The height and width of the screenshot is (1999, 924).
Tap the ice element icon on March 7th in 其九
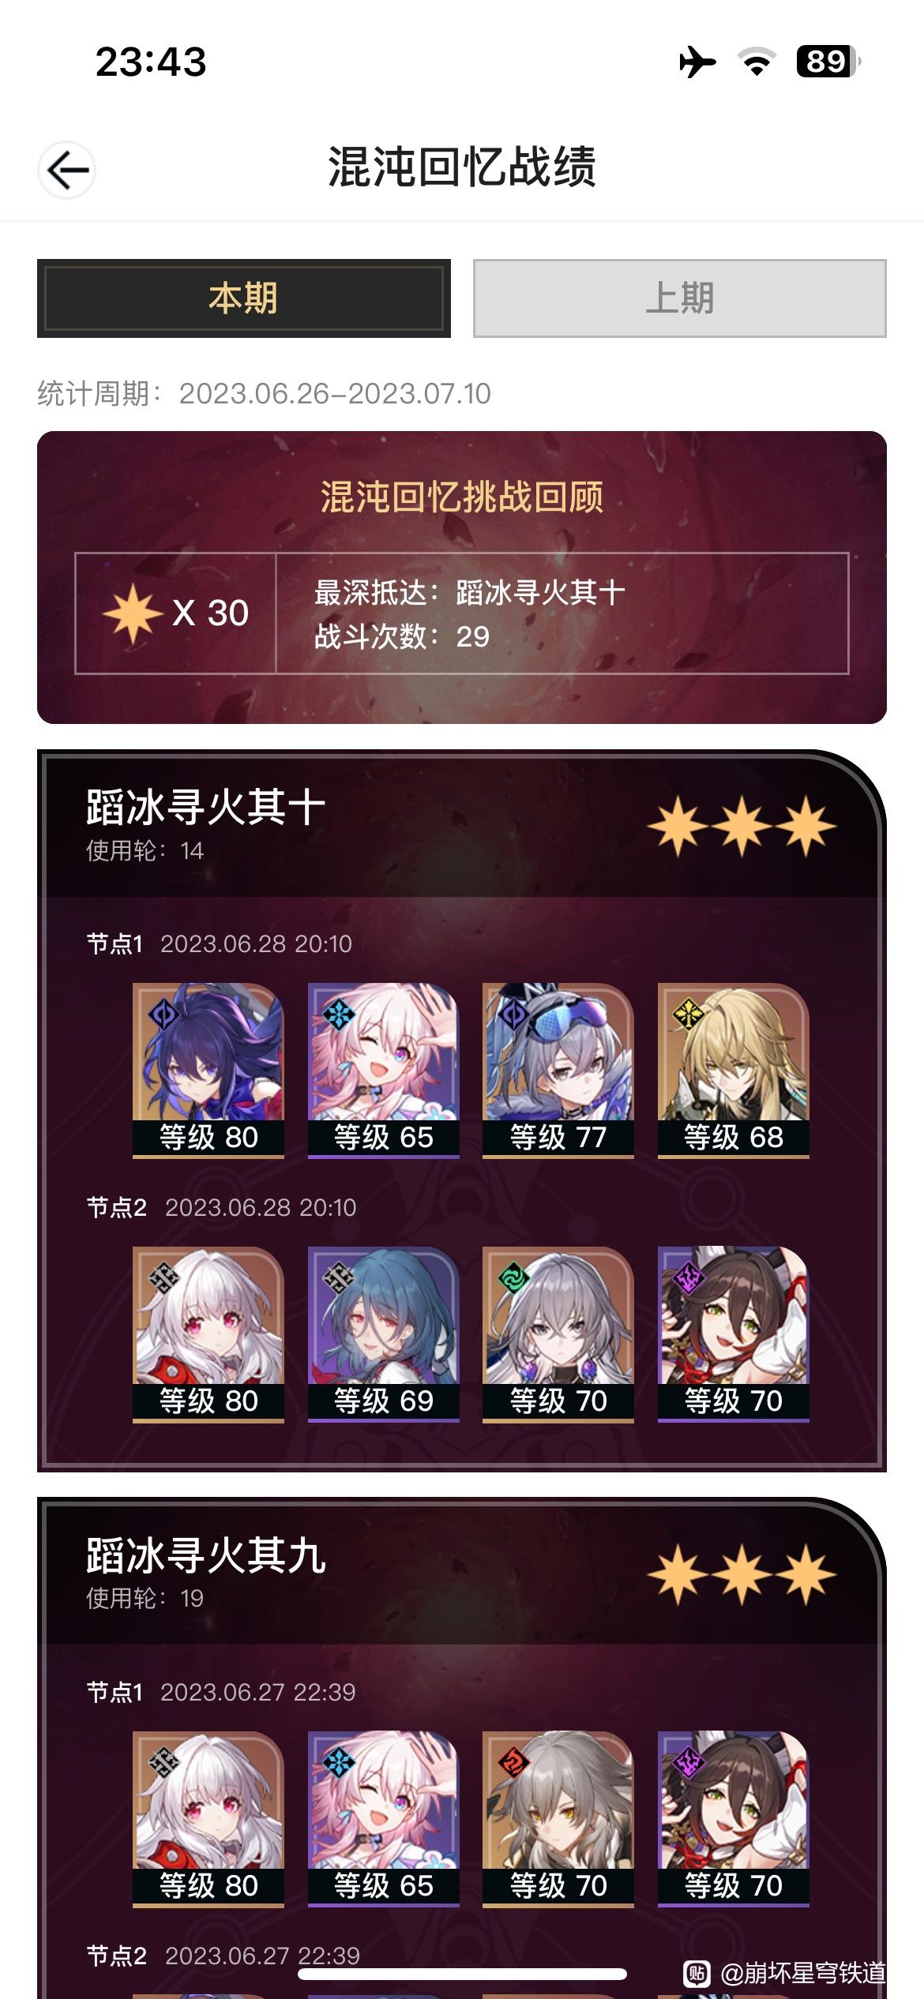pyautogui.click(x=338, y=1762)
